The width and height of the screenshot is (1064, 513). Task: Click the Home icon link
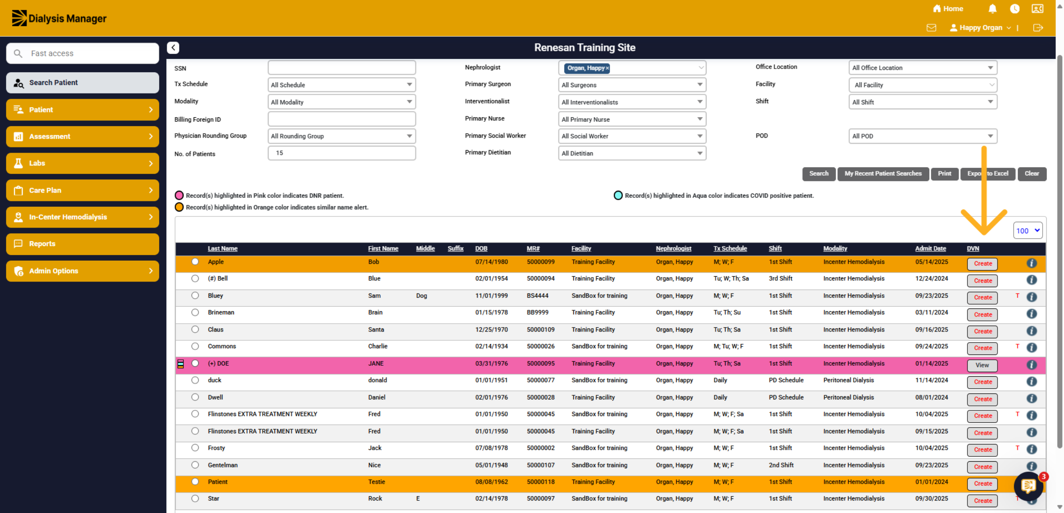point(948,9)
